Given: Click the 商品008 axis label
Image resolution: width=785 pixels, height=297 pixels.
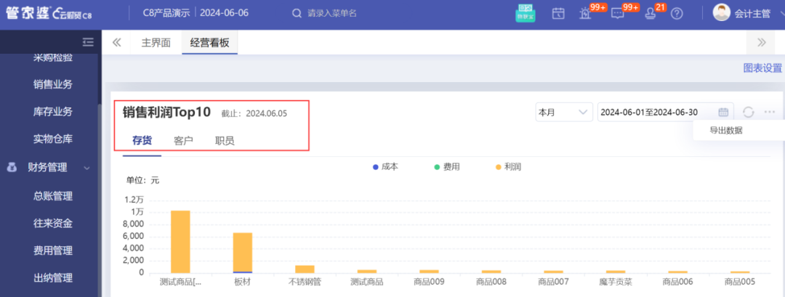Looking at the screenshot, I should 491,282.
